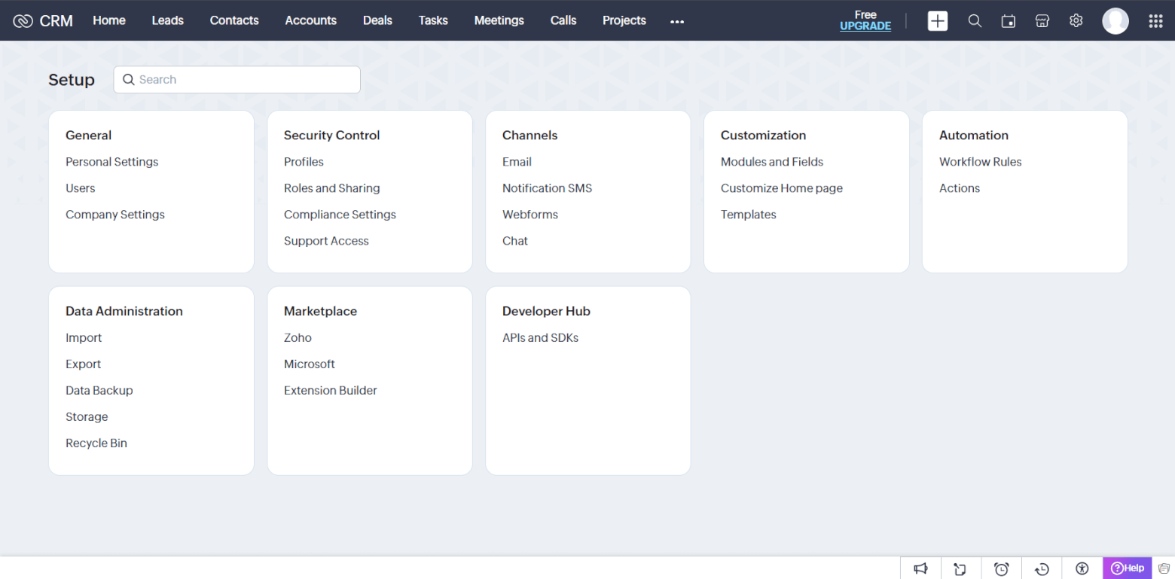Open Company Settings link
This screenshot has height=579, width=1175.
[x=115, y=215]
